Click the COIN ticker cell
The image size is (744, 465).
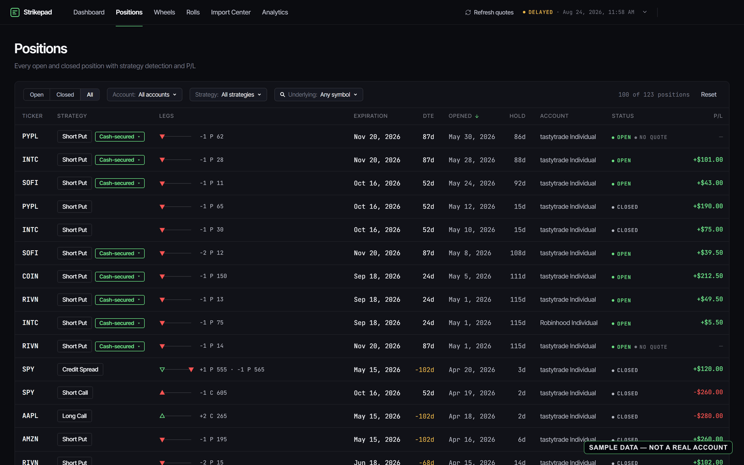point(30,276)
